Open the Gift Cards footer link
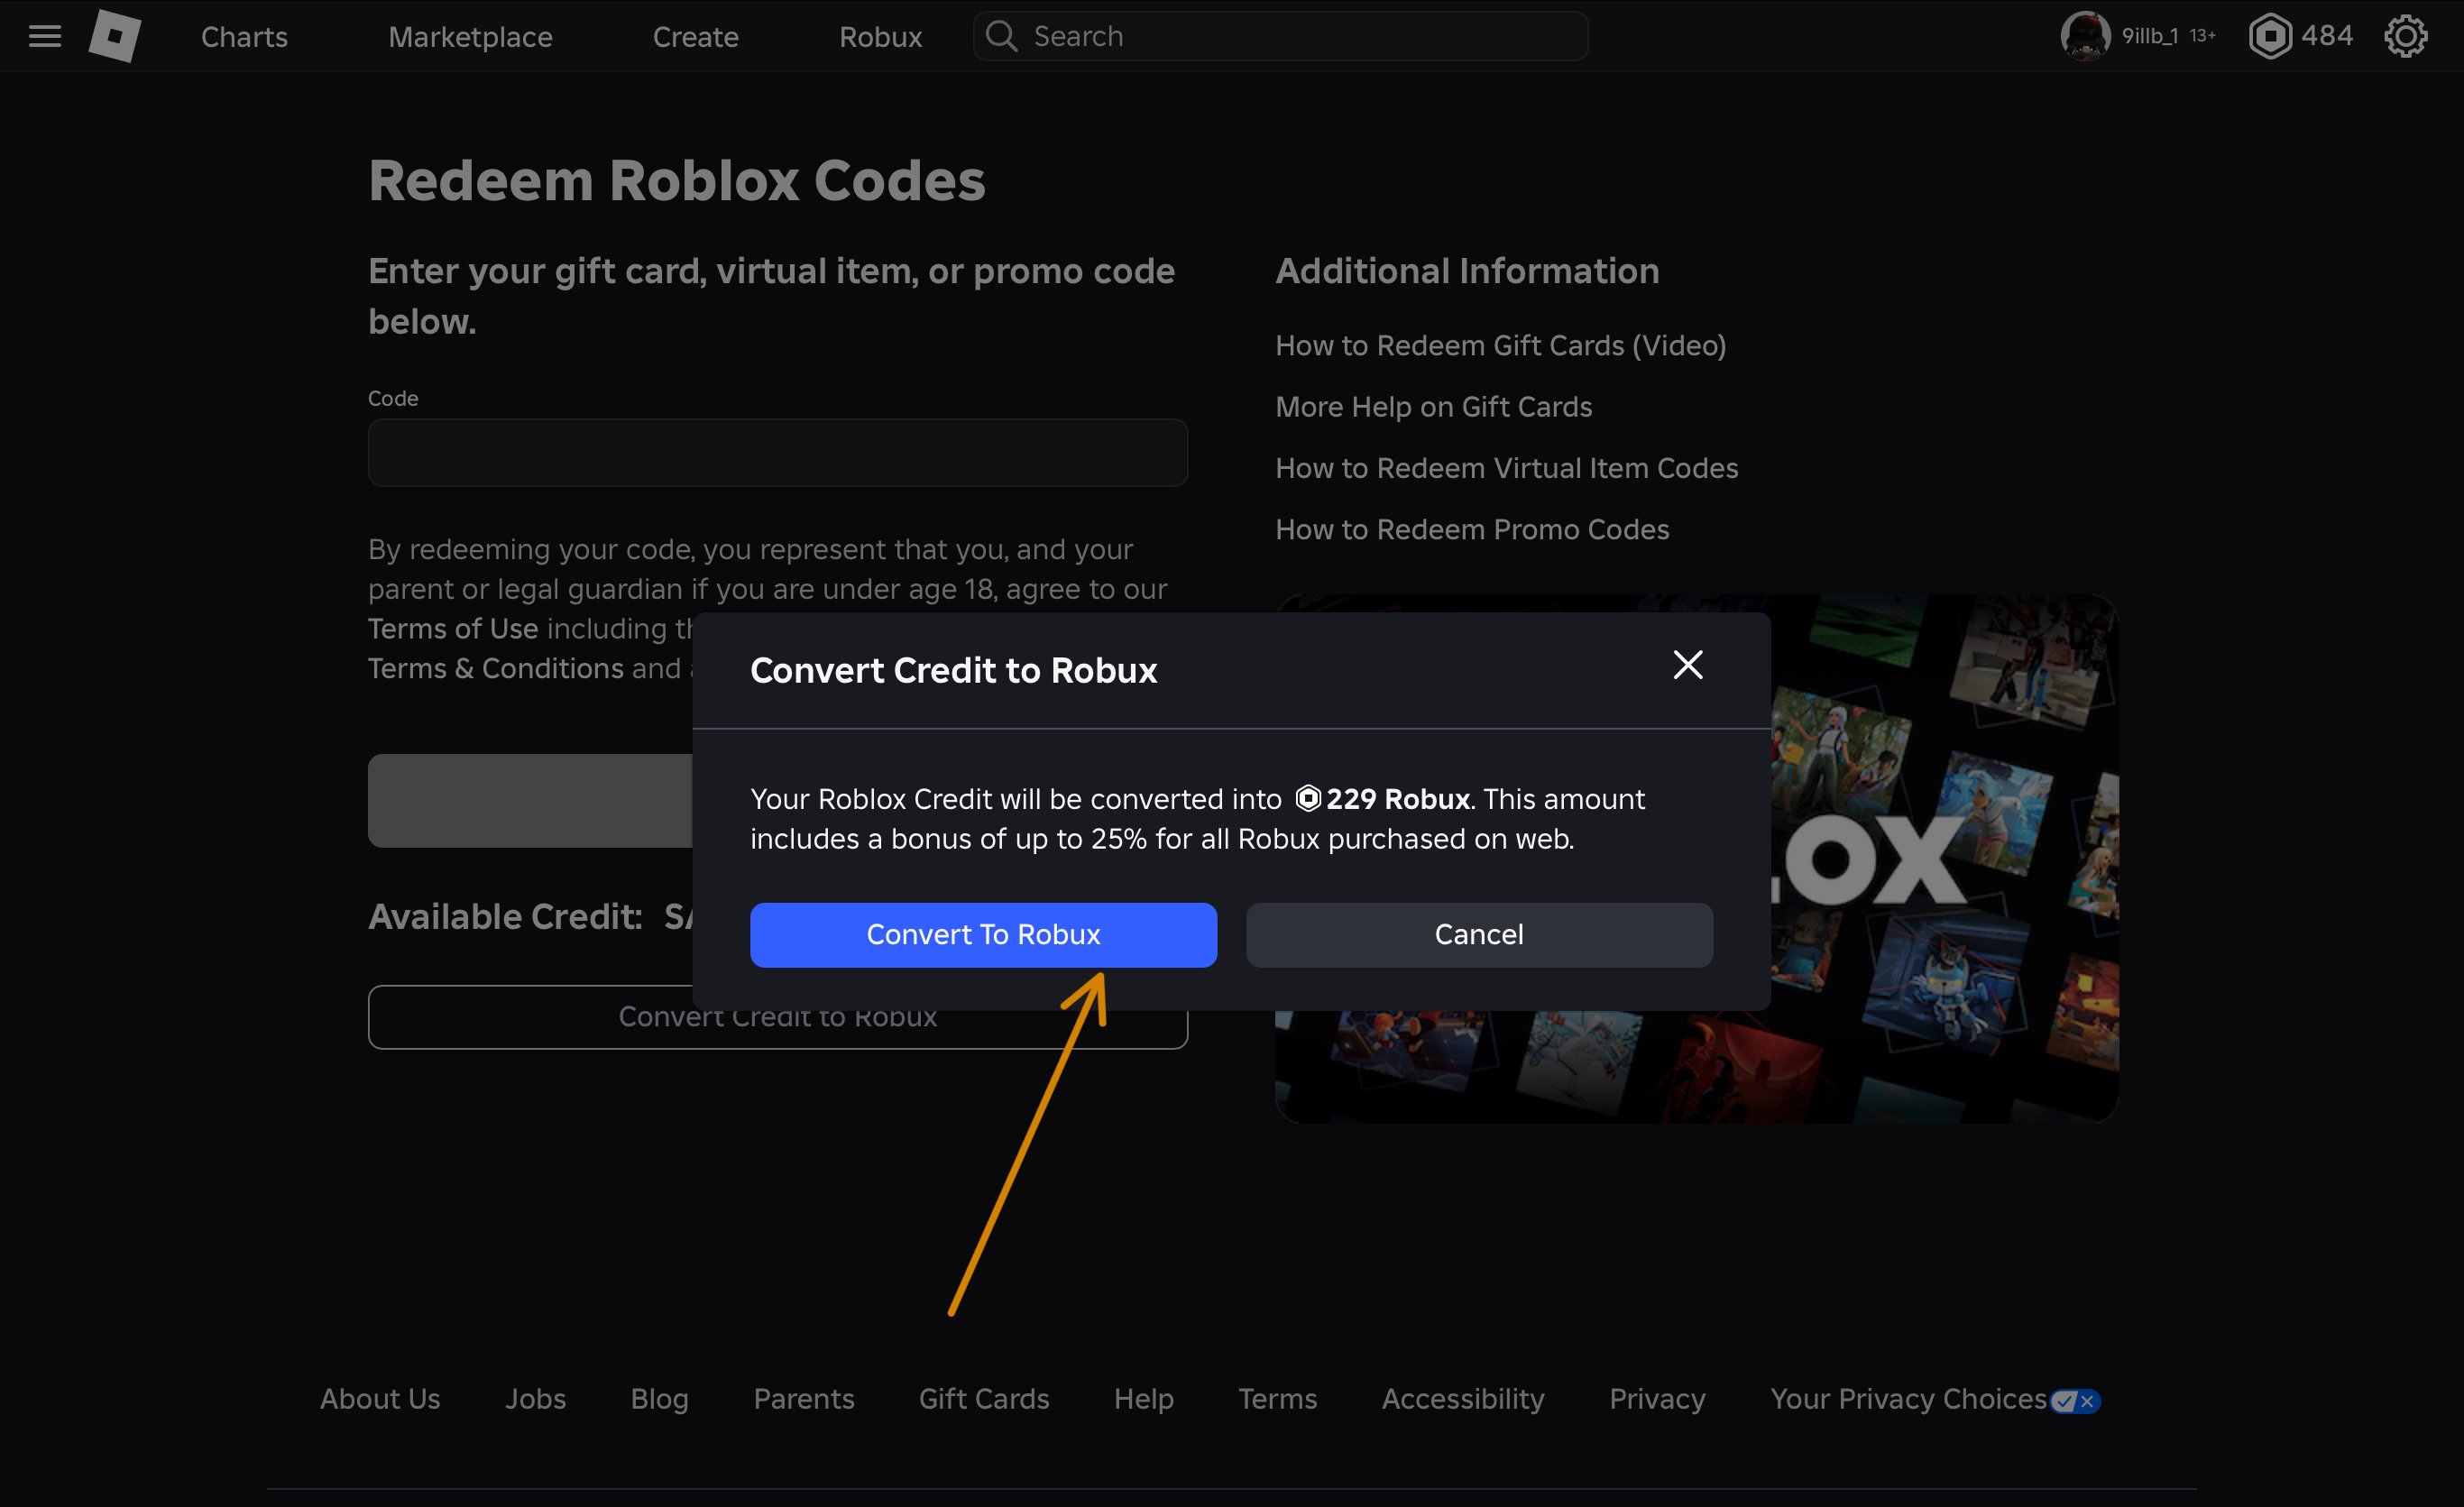The height and width of the screenshot is (1507, 2464). click(x=983, y=1398)
